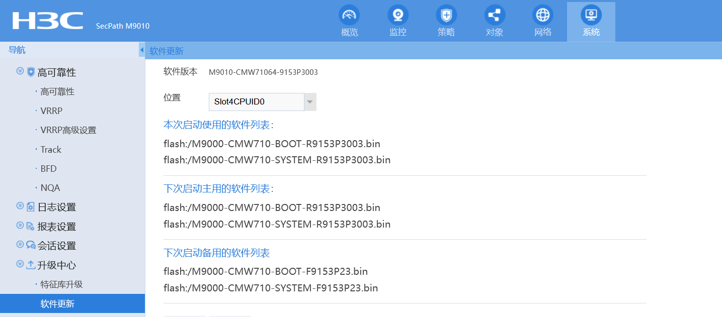Collapse the 高可靠性 tree group
Viewport: 722px width, 317px height.
[x=20, y=71]
